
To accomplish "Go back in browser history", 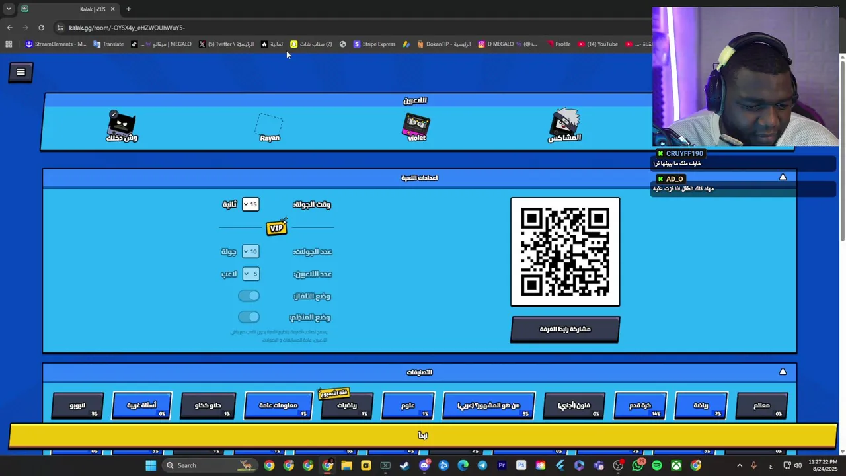I will click(9, 28).
